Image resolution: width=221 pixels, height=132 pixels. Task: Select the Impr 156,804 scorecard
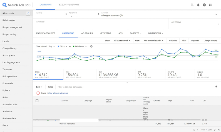80,74
